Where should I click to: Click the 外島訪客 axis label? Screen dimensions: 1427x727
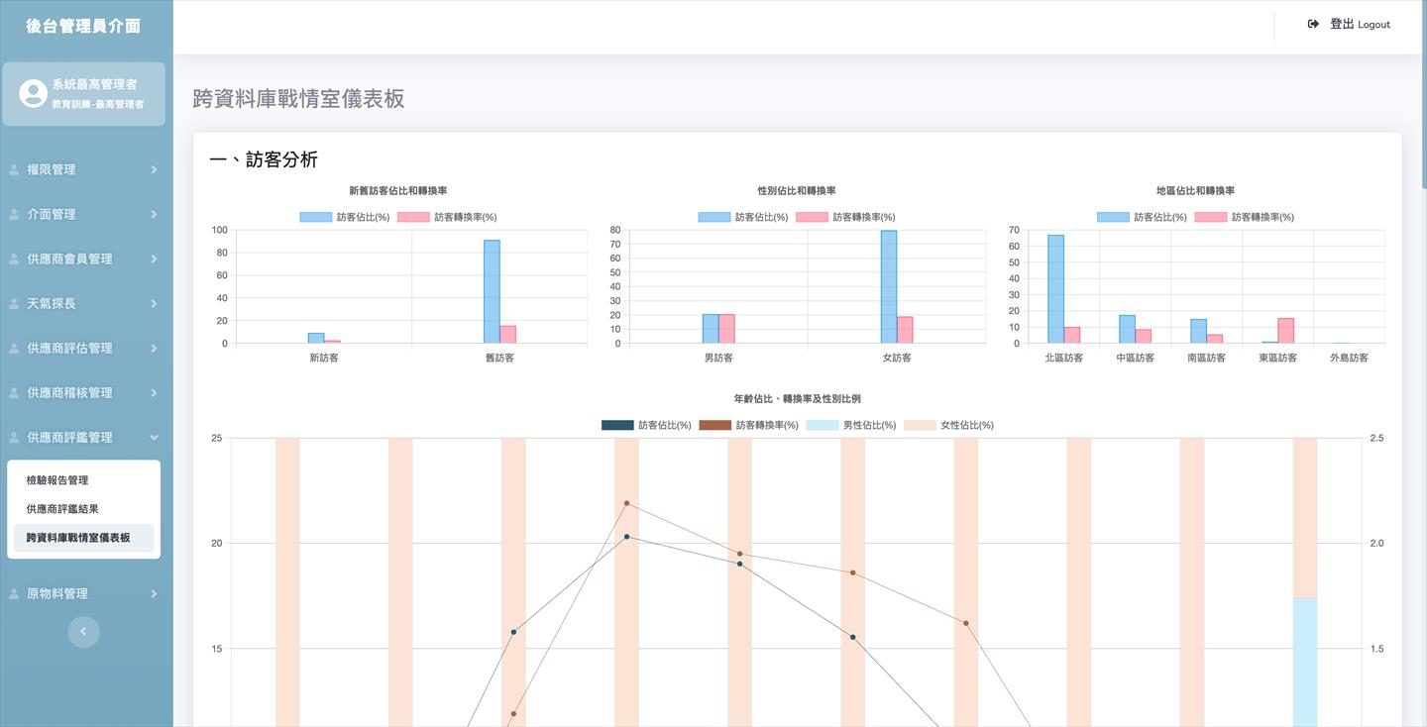click(1349, 358)
